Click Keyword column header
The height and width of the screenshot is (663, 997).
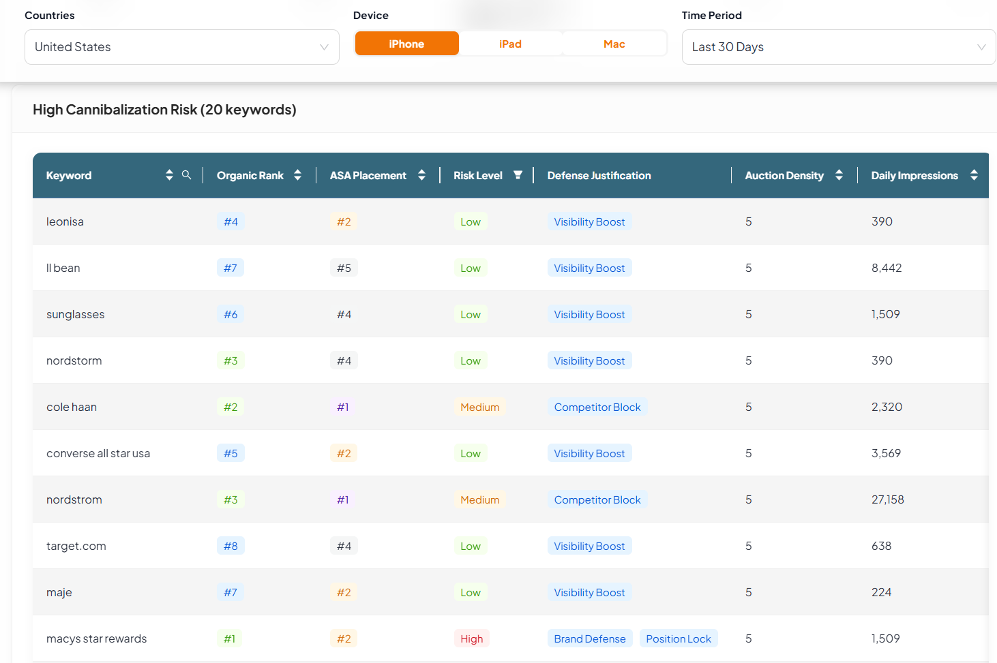[69, 175]
